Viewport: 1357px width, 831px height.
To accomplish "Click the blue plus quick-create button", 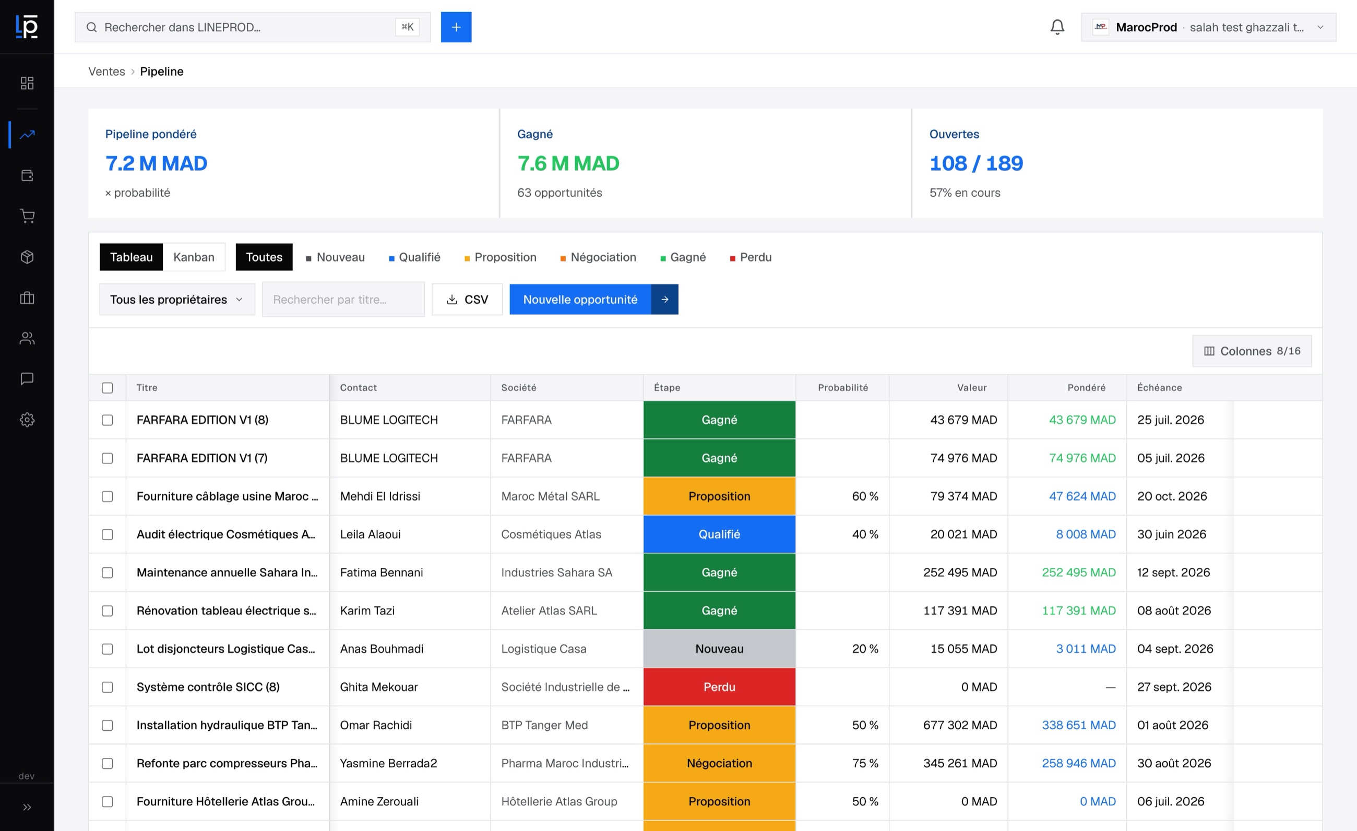I will tap(456, 27).
